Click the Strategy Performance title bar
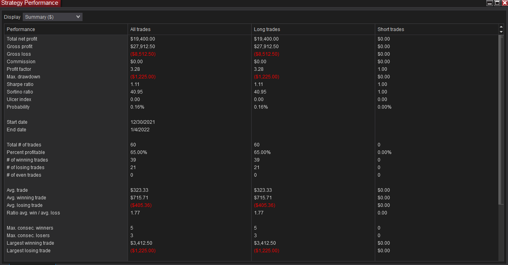 (x=239, y=3)
